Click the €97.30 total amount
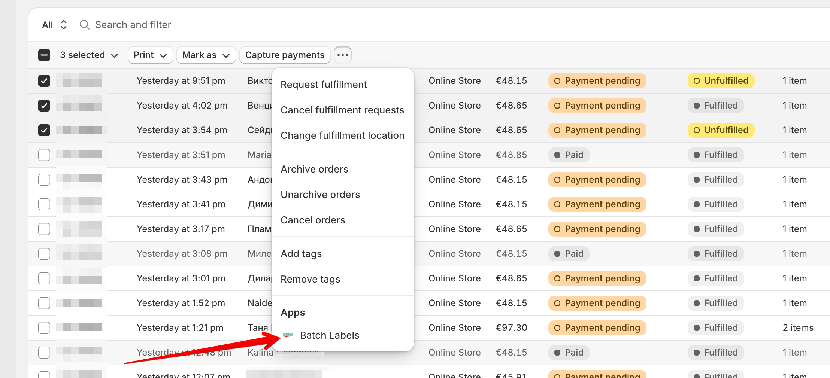Viewport: 830px width, 378px height. (x=511, y=328)
